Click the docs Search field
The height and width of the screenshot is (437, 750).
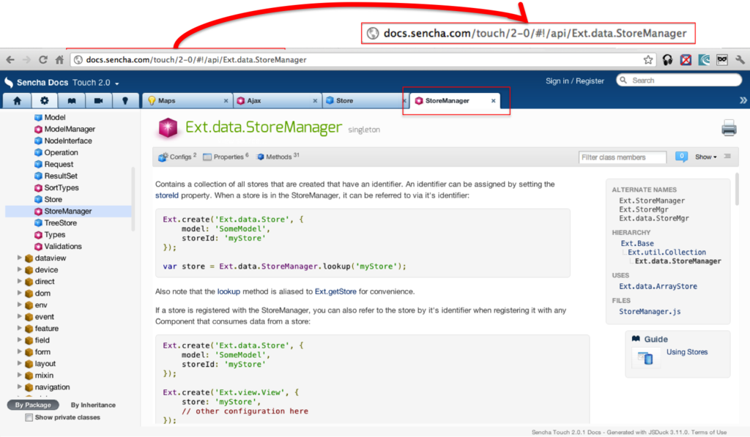[x=679, y=81]
